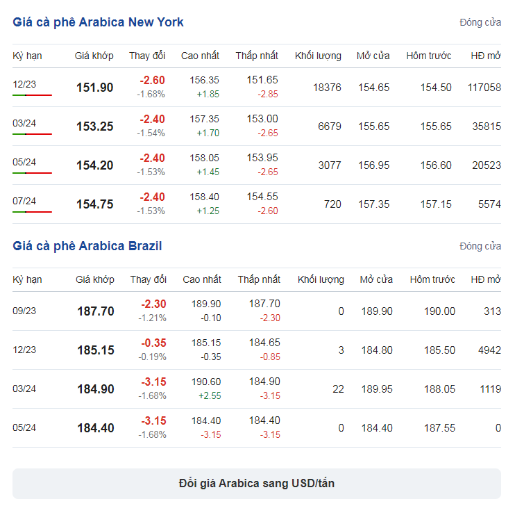Select the 07/24 New York contract term

24,201
